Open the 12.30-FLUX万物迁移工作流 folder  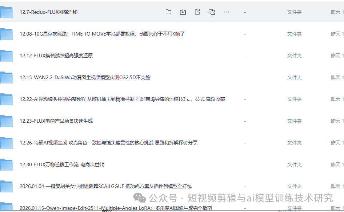point(62,164)
